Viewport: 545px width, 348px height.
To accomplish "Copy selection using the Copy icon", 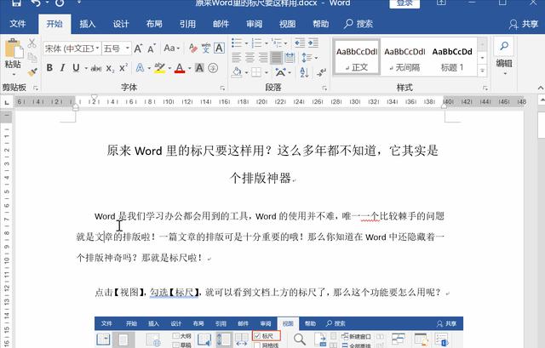I will [x=32, y=58].
